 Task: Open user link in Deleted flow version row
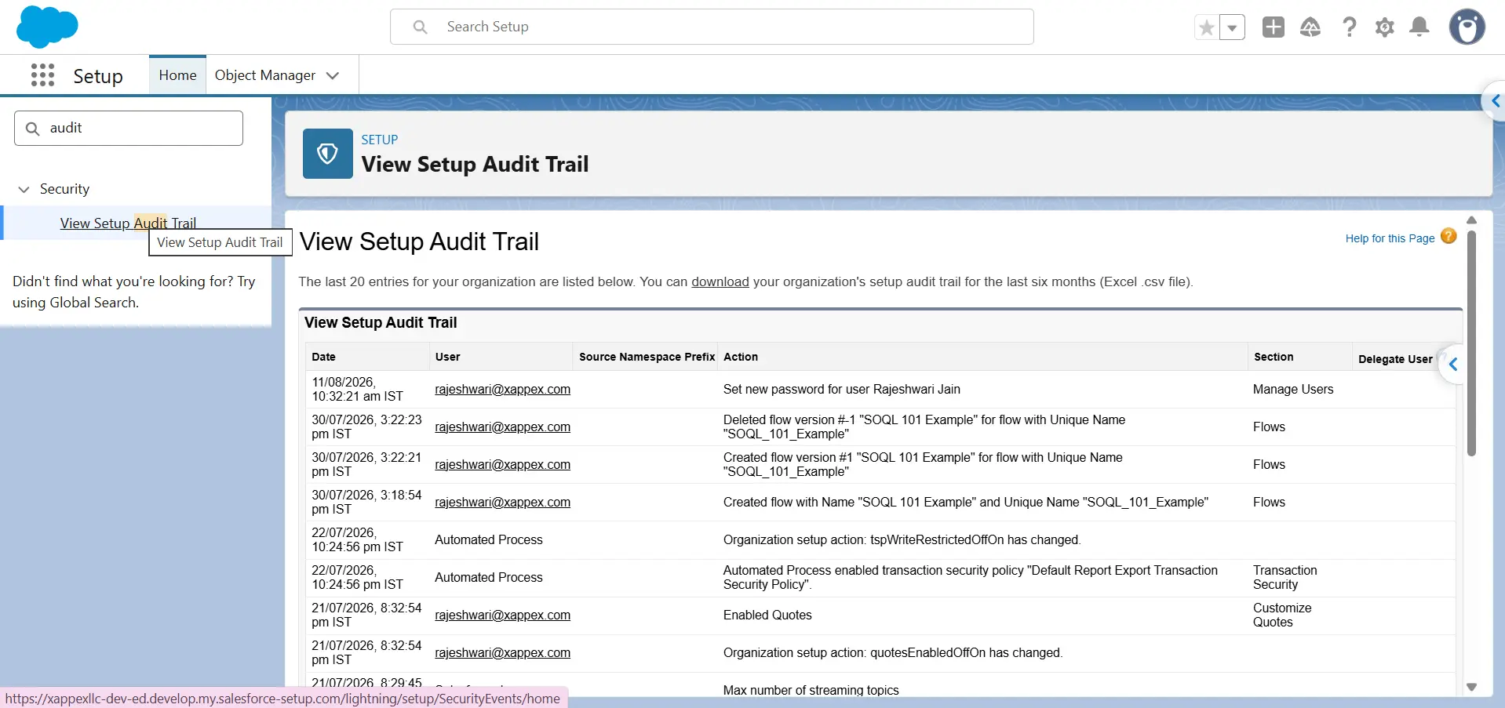point(502,427)
